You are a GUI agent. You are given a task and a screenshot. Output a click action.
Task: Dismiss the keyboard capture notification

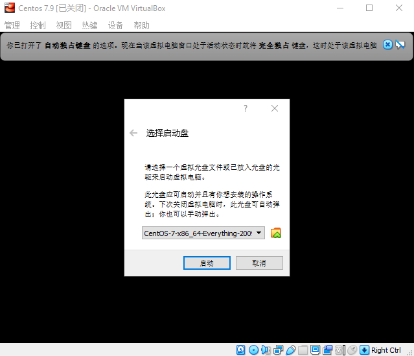(387, 45)
